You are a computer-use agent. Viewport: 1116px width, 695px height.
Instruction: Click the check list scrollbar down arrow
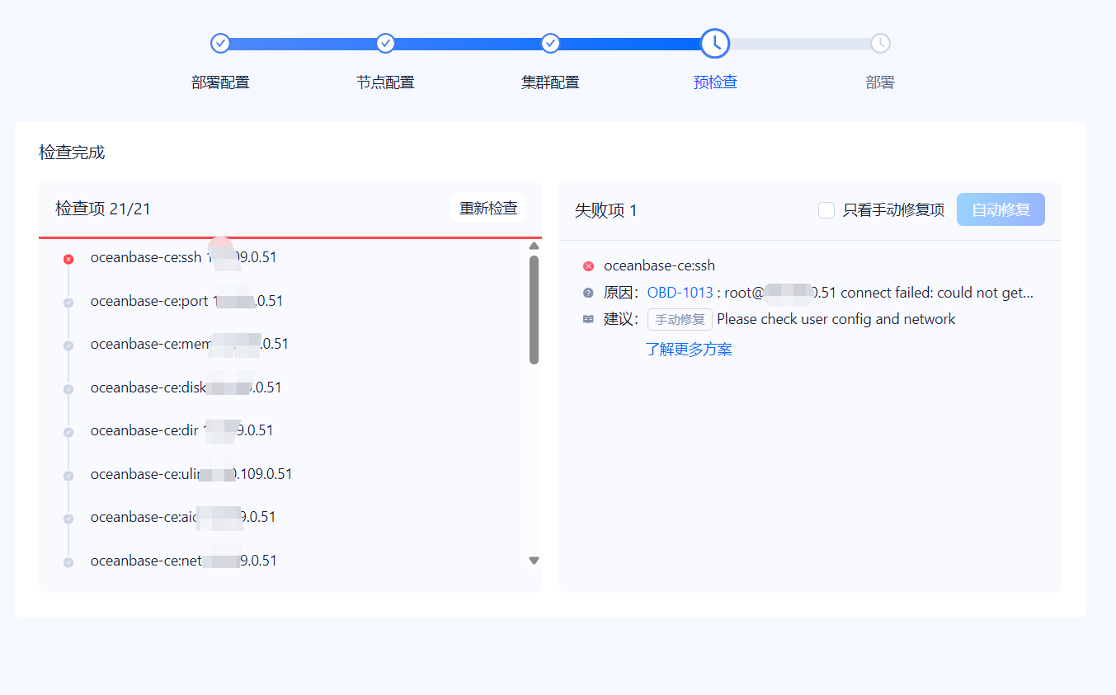(x=534, y=561)
